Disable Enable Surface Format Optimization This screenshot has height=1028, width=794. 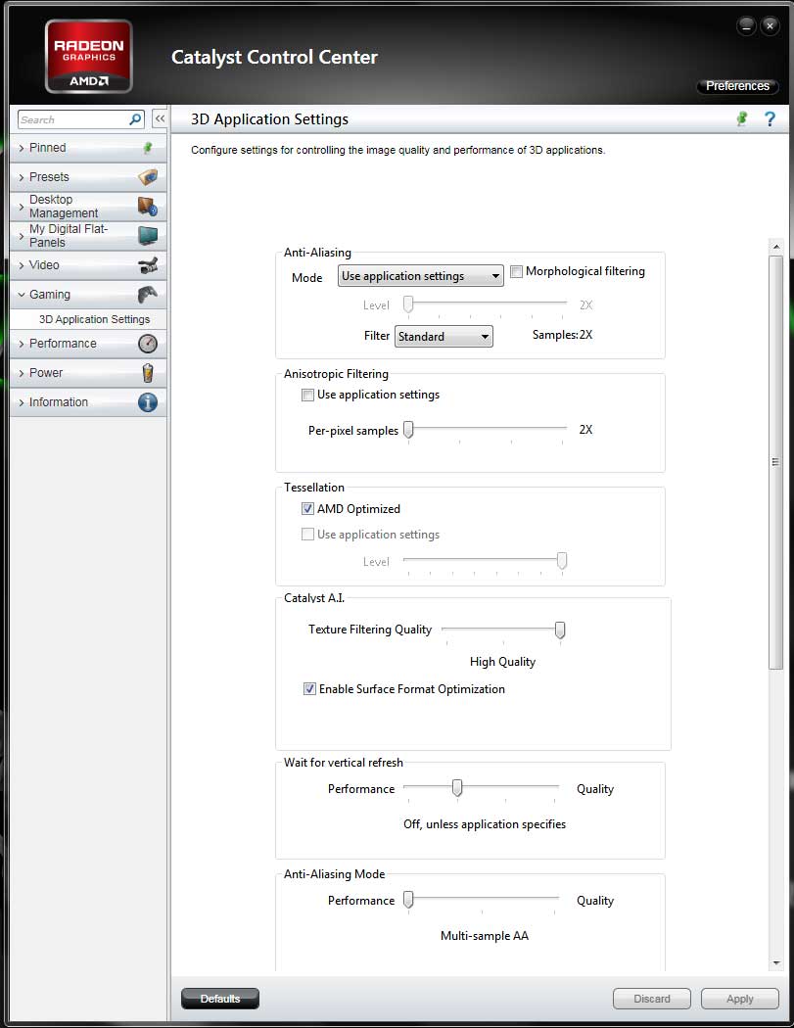(309, 689)
